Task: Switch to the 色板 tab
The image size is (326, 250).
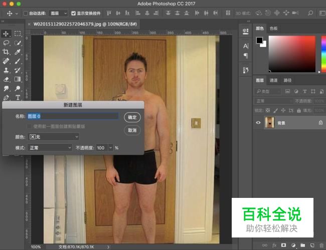Action: point(274,29)
